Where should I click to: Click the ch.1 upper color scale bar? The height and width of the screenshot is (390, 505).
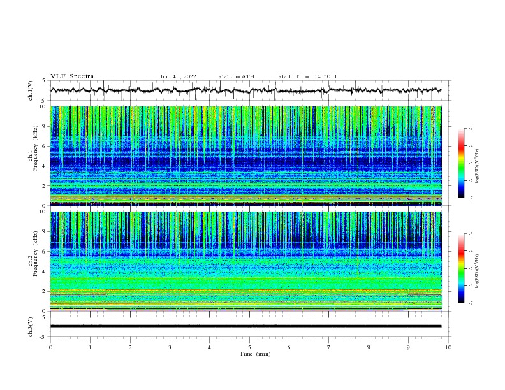click(x=462, y=163)
